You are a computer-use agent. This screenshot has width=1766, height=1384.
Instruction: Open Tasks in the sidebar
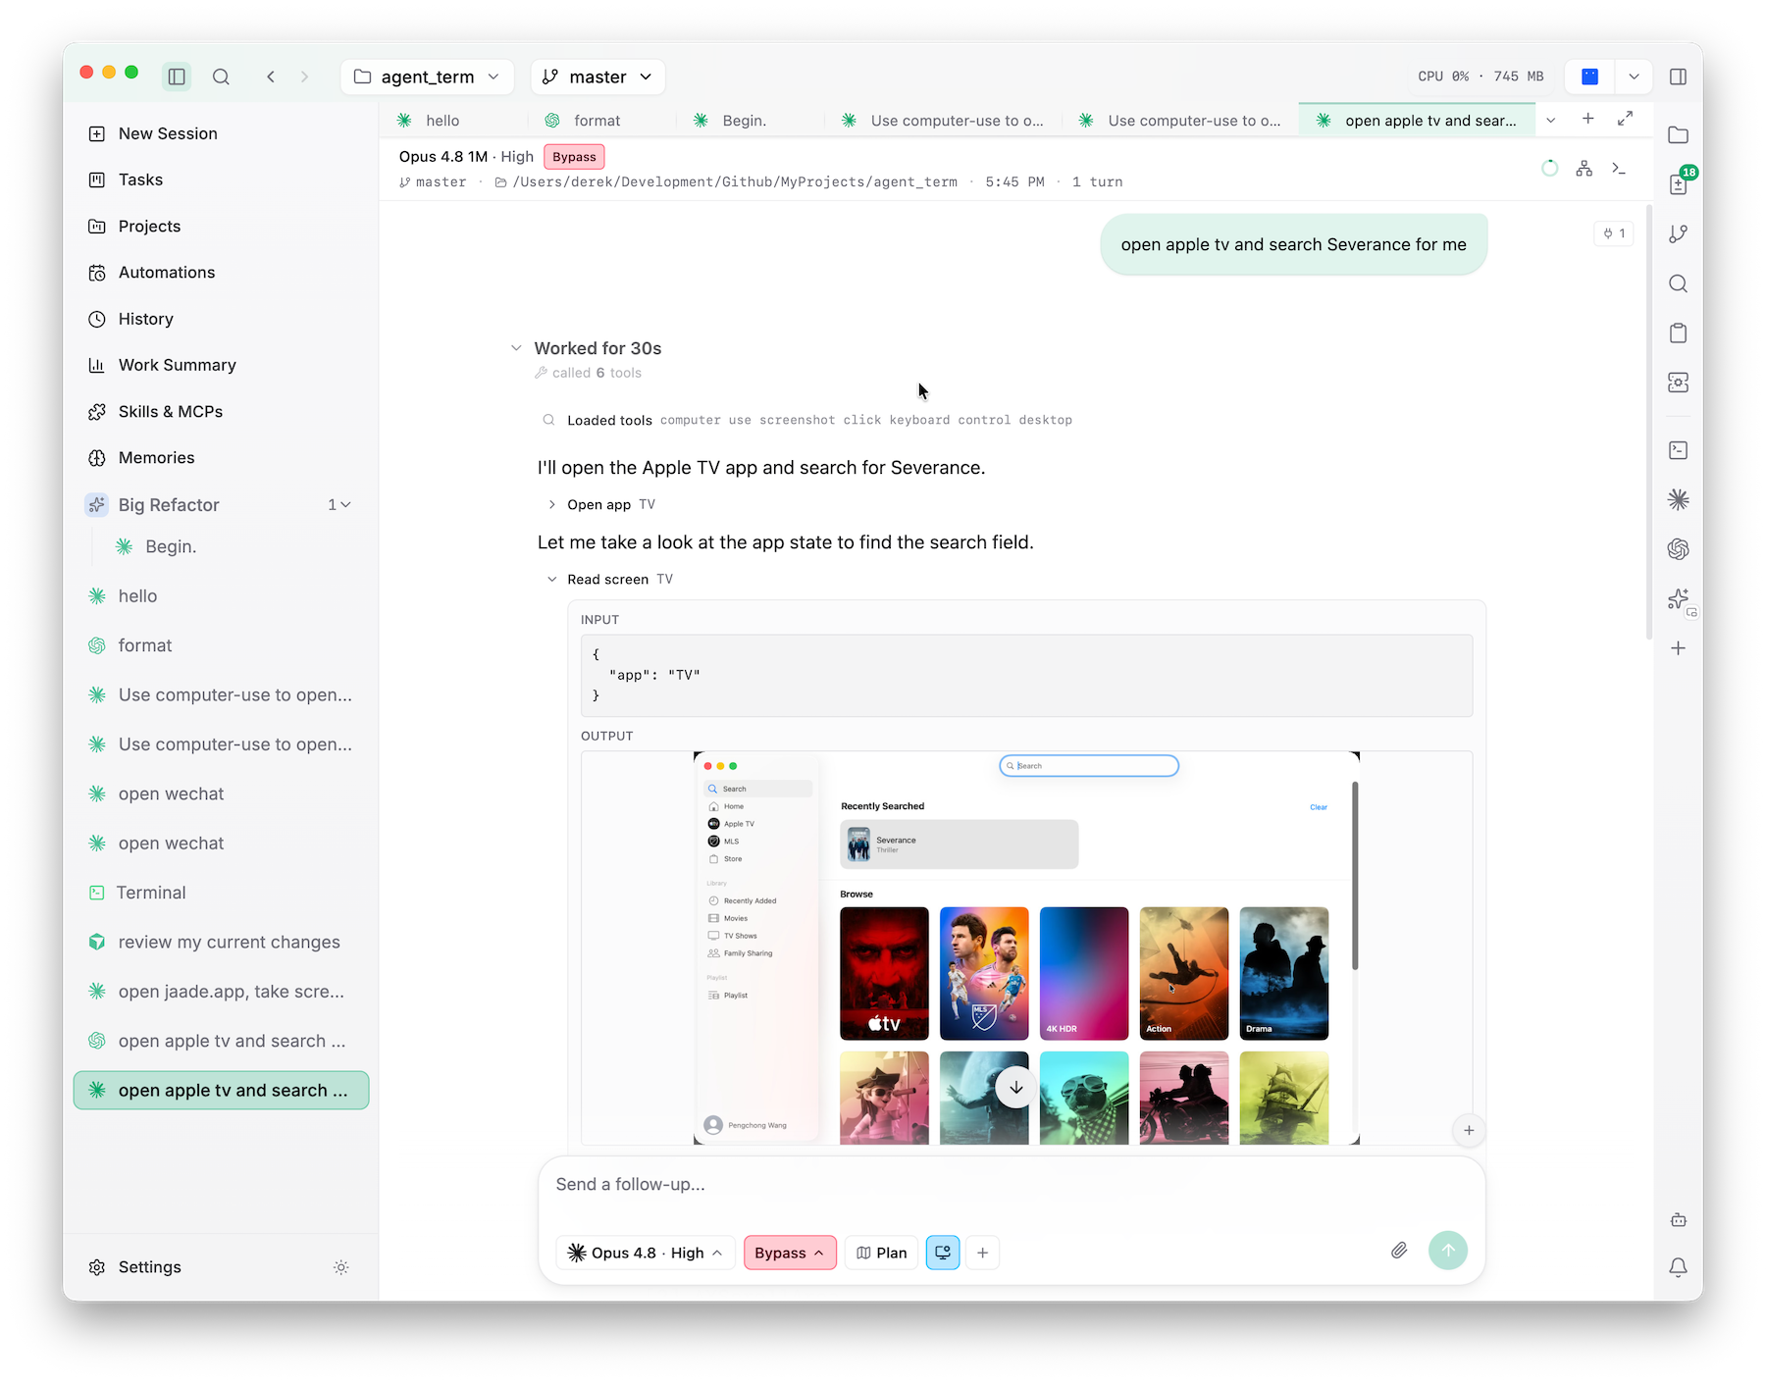221,179
